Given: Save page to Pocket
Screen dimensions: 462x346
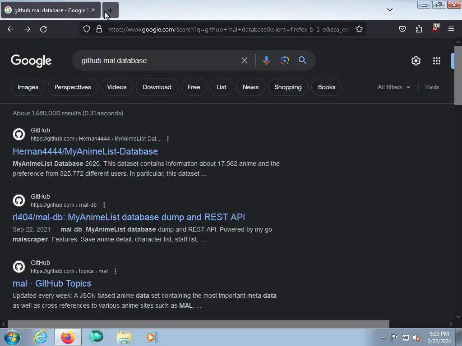Looking at the screenshot, I should 402,29.
